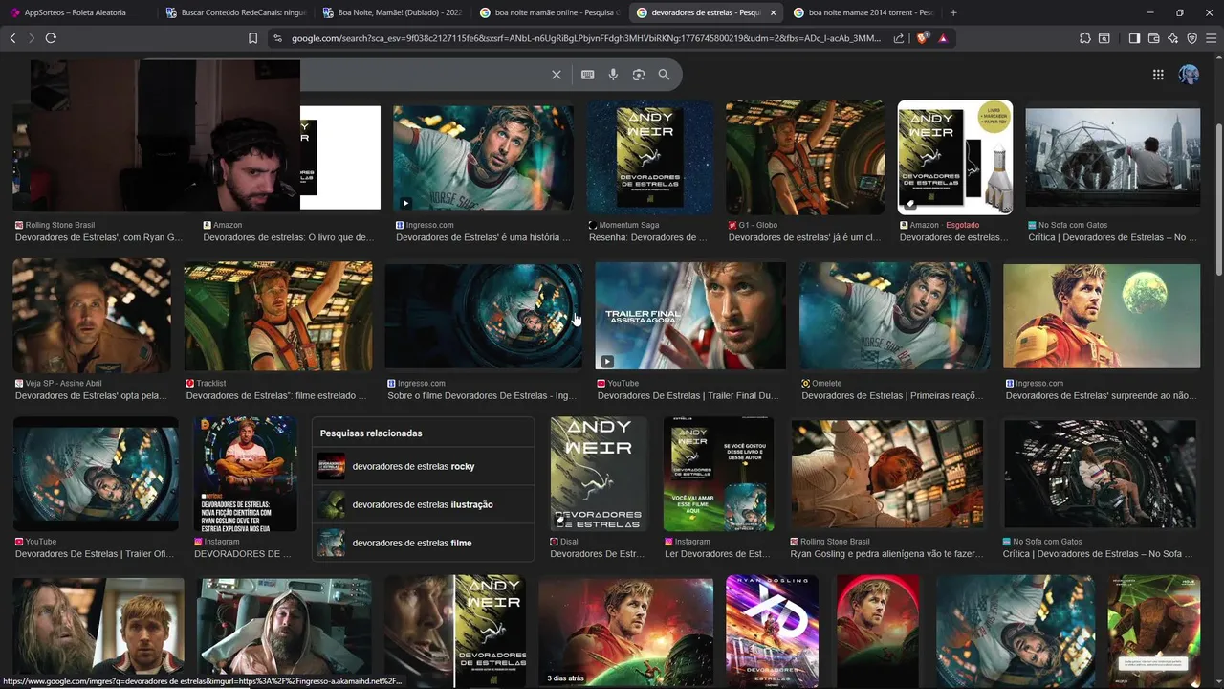The image size is (1224, 689).
Task: Open Brave Shields lion icon
Action: pyautogui.click(x=922, y=38)
